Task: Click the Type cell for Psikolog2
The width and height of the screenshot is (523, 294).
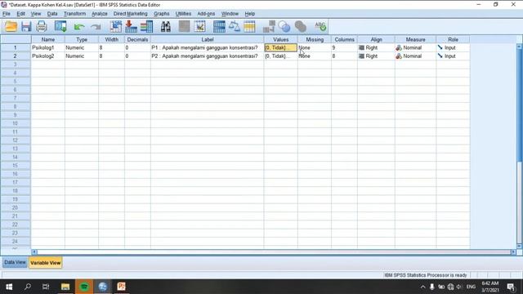Action: tap(82, 56)
